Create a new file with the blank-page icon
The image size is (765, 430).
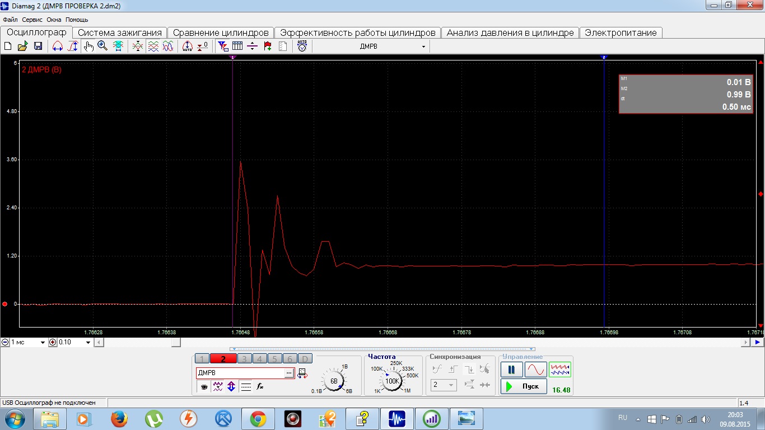8,46
